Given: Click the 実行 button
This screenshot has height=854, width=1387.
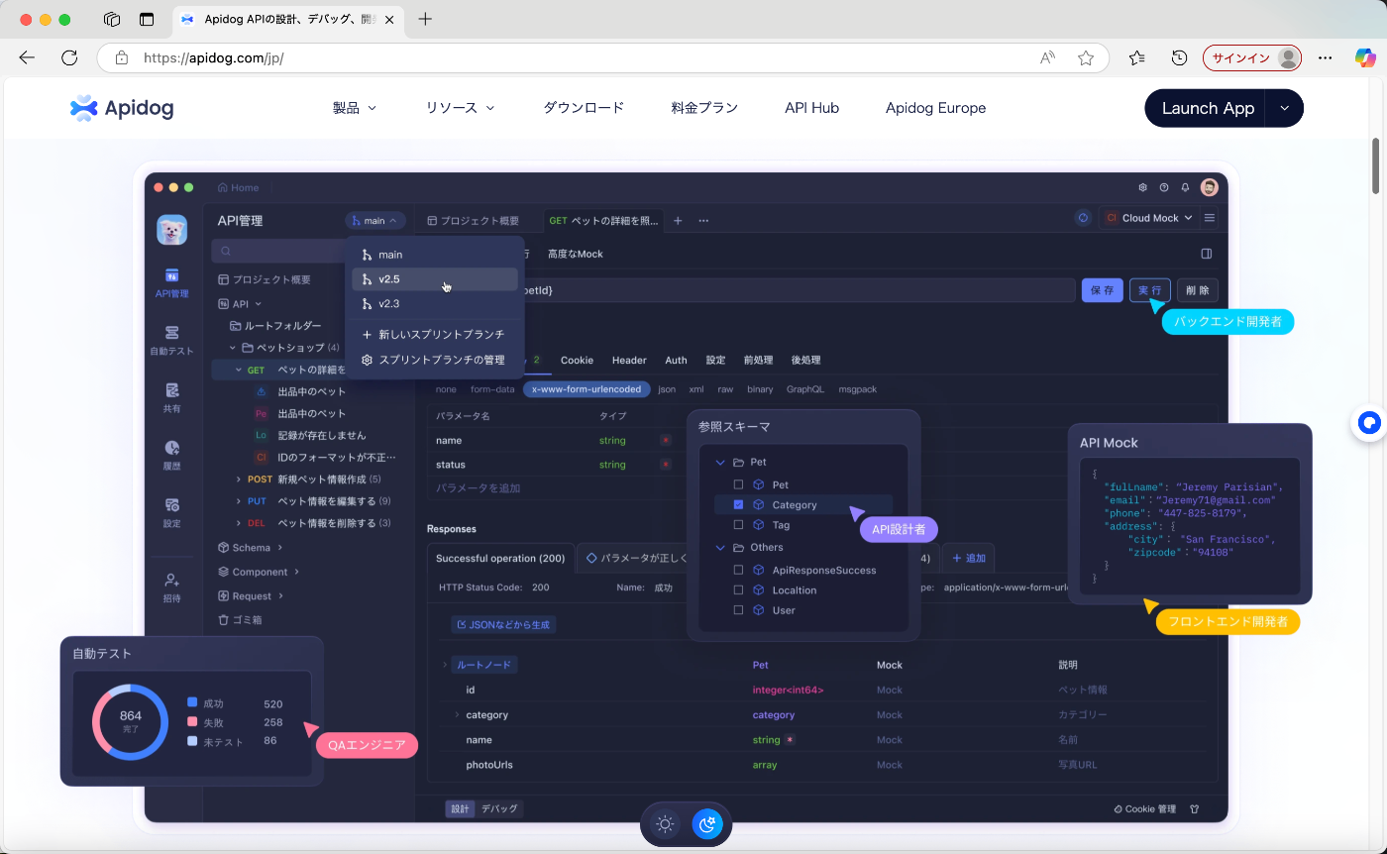Looking at the screenshot, I should (x=1149, y=290).
